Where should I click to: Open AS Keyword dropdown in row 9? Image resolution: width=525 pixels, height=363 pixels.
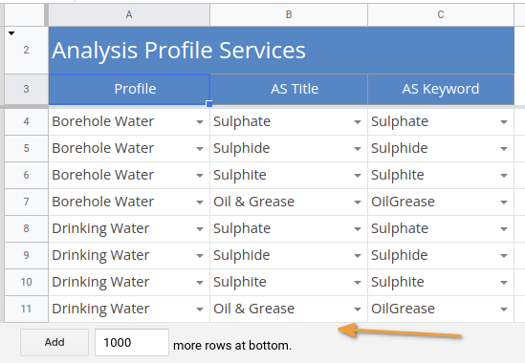click(504, 256)
